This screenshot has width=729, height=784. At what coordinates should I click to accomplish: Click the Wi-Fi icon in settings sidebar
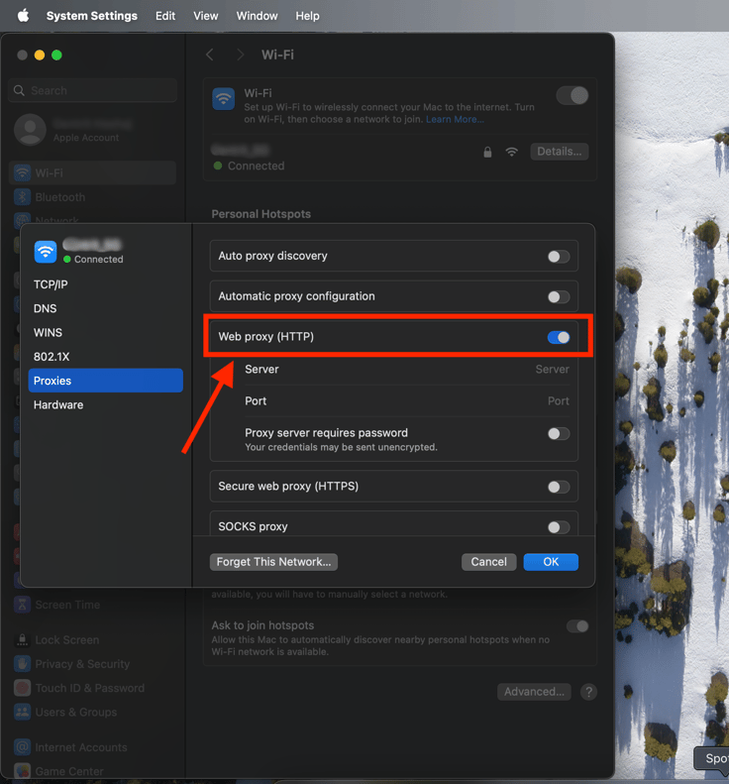22,172
